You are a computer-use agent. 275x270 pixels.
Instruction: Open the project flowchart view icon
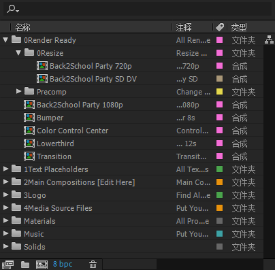click(269, 39)
